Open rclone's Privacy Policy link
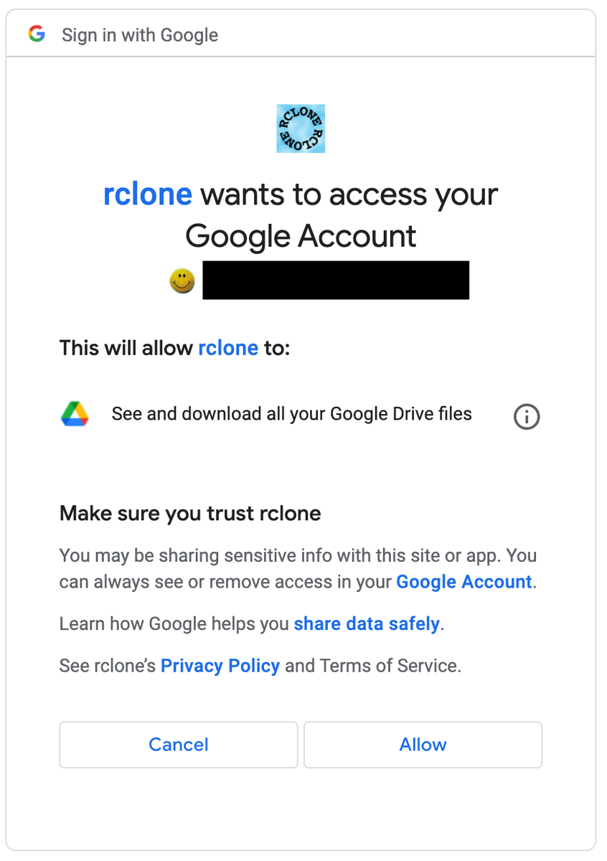Screen dimensions: 607x861 pyautogui.click(x=220, y=666)
